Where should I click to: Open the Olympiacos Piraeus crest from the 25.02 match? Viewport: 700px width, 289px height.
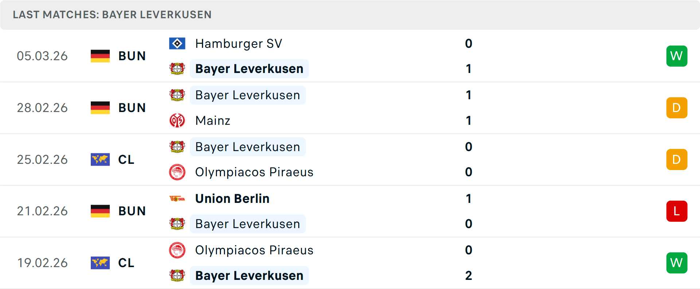point(177,172)
